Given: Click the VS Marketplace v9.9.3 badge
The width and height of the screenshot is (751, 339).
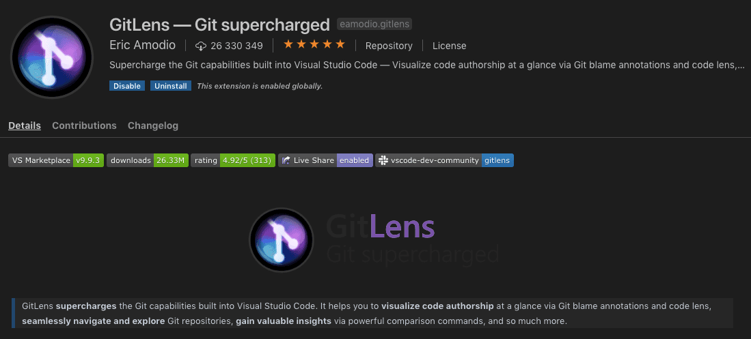Looking at the screenshot, I should pos(56,160).
